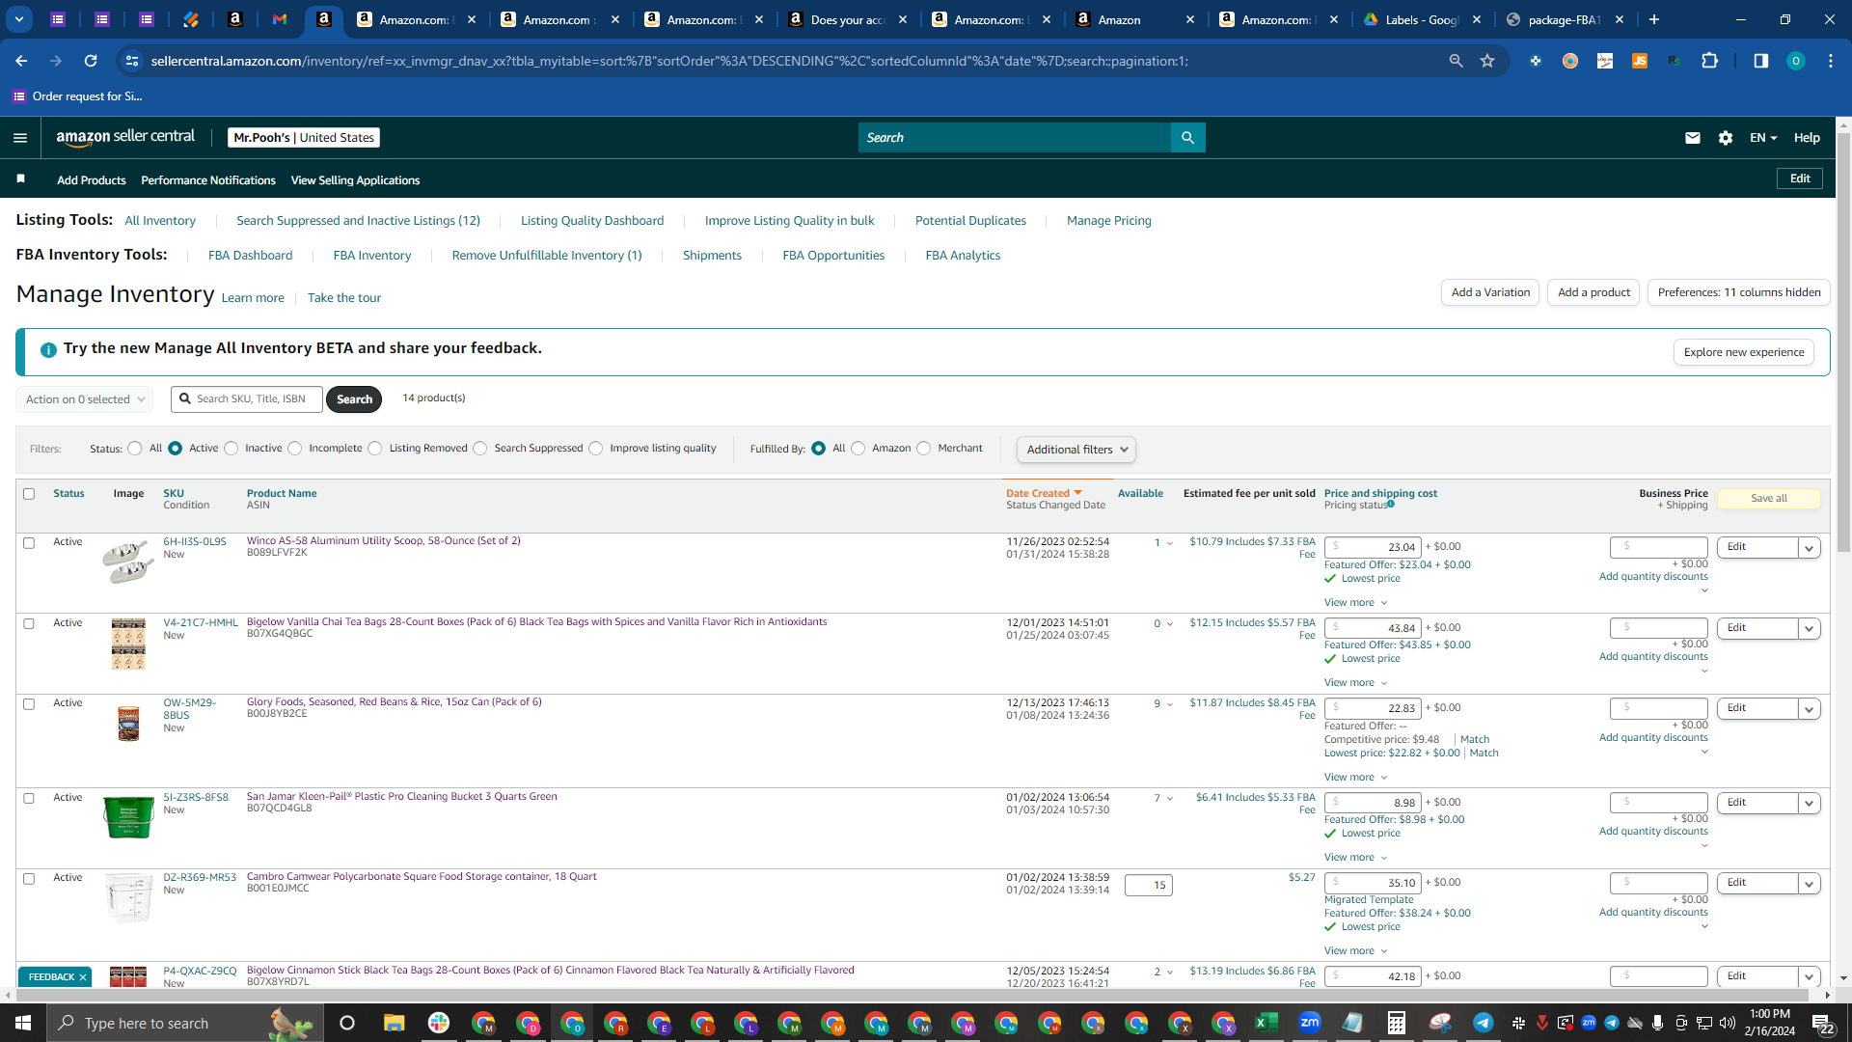Check the San Jamar Kleen-Pail row checkbox
The width and height of the screenshot is (1852, 1042).
point(29,799)
